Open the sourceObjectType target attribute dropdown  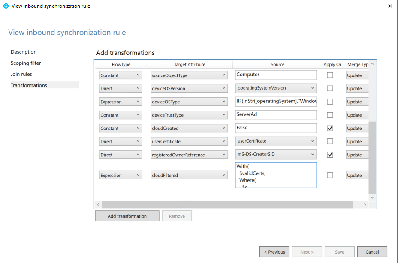click(189, 75)
